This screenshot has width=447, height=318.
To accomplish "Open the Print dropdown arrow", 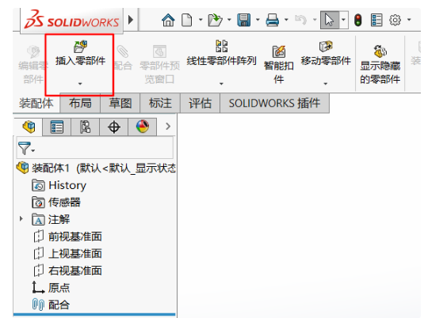I will click(286, 20).
